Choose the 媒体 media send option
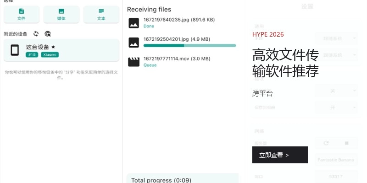 (61, 15)
